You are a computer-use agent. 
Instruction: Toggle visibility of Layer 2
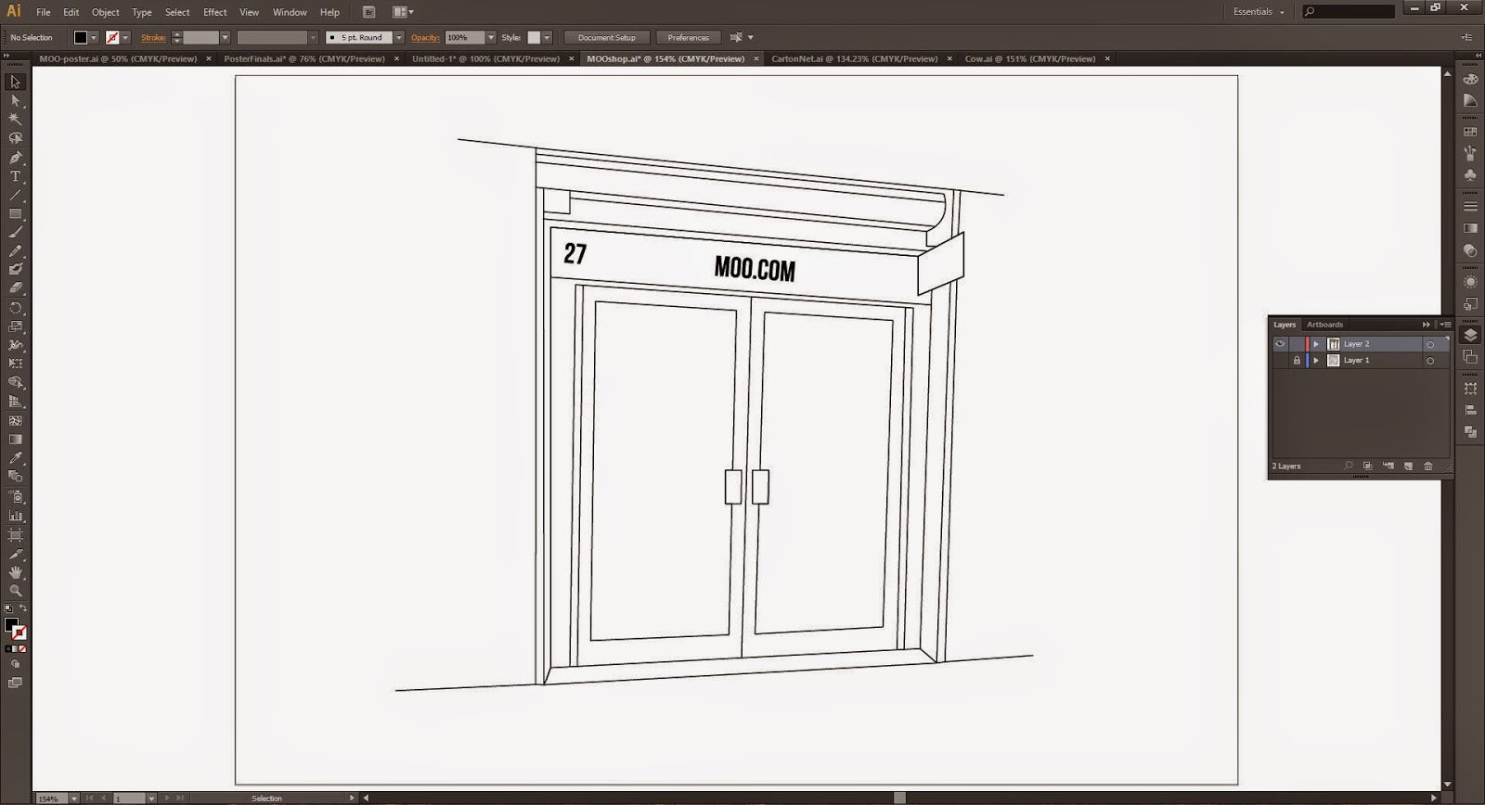(x=1280, y=344)
